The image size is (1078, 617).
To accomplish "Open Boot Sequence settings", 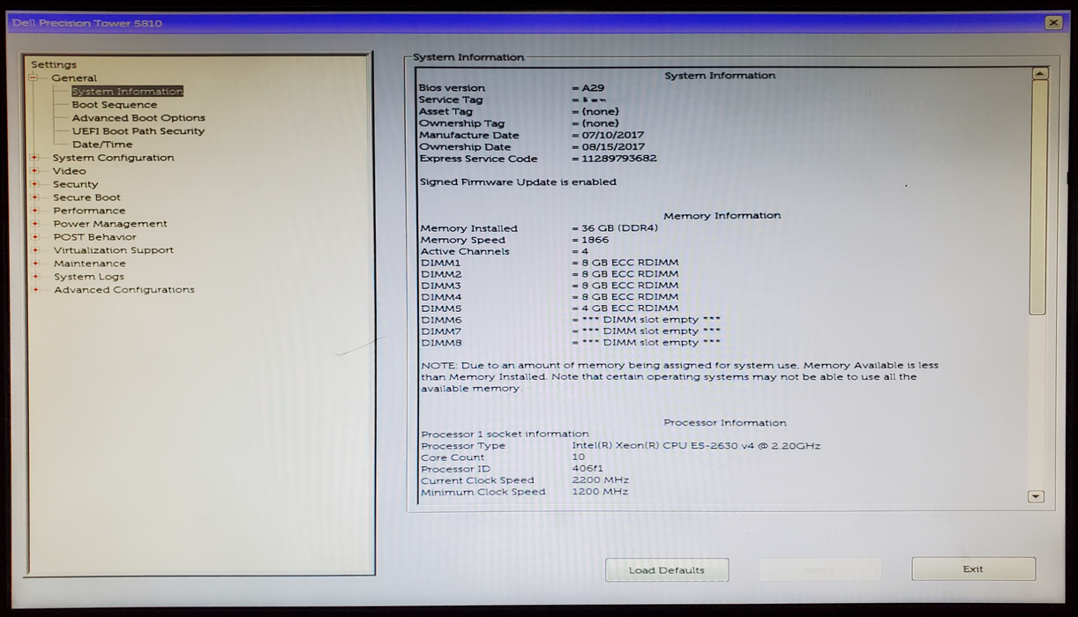I will 115,105.
